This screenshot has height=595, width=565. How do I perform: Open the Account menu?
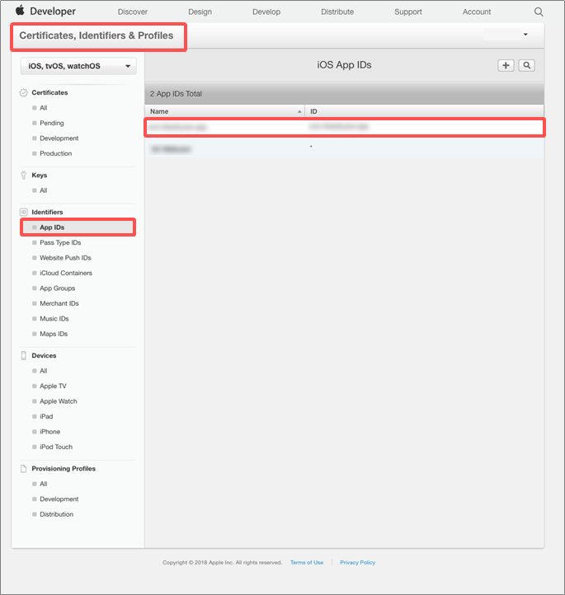tap(477, 12)
